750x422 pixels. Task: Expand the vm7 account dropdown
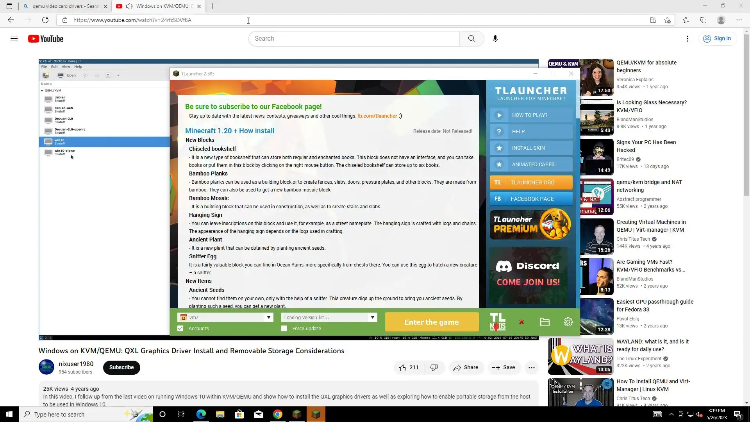point(269,317)
